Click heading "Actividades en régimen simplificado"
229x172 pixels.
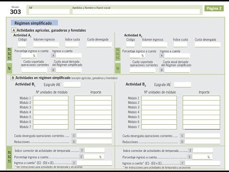pyautogui.click(x=43, y=78)
